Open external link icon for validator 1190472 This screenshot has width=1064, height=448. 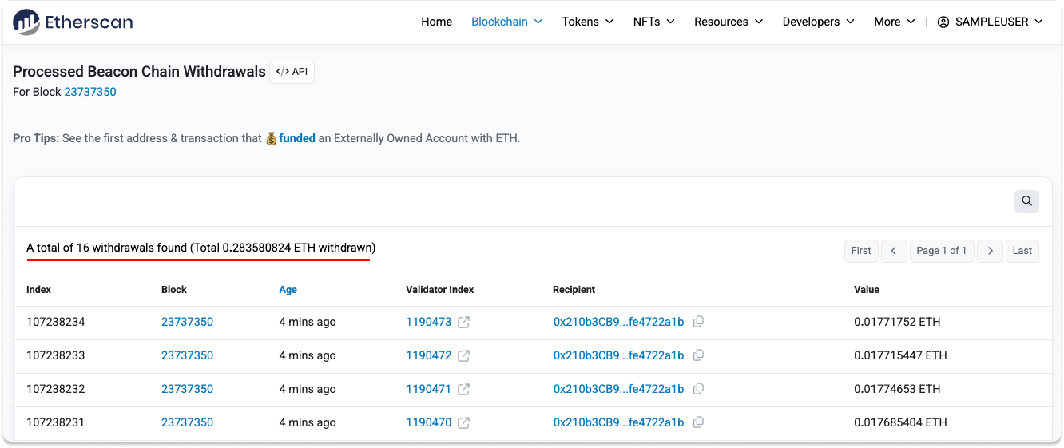[463, 355]
